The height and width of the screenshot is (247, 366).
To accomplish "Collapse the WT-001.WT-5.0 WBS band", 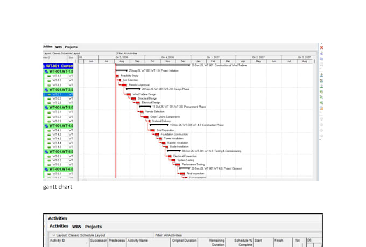I will (x=59, y=152).
